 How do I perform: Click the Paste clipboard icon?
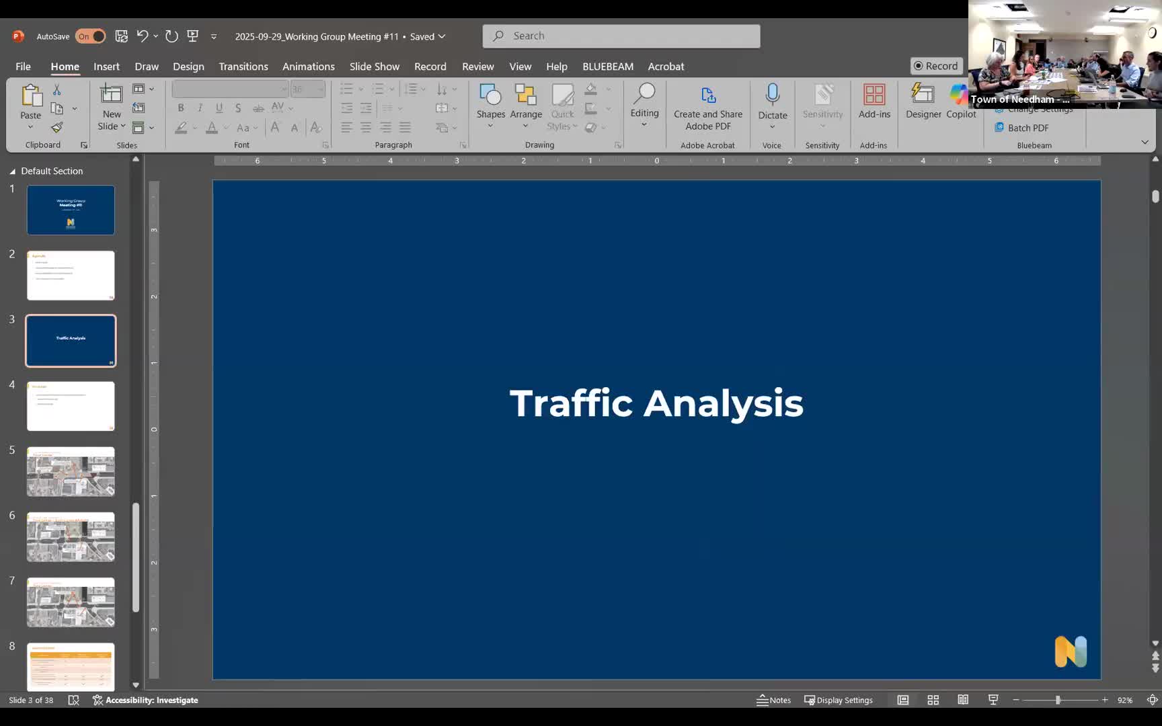[31, 95]
